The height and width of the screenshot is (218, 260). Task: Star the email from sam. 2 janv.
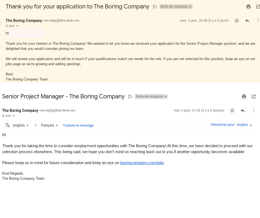click(x=236, y=20)
